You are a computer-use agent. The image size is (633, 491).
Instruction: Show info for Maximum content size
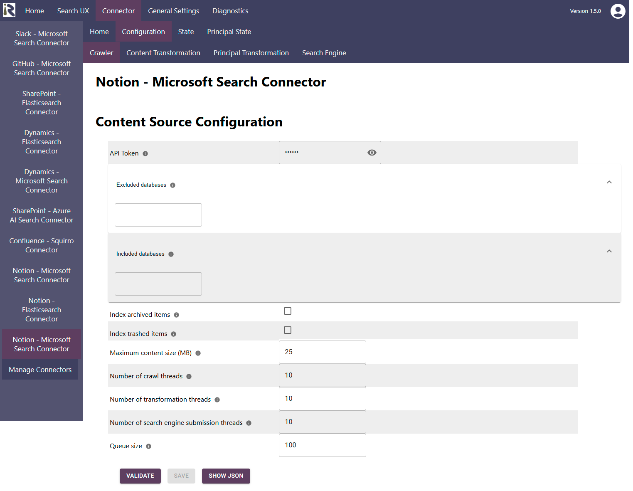(198, 353)
